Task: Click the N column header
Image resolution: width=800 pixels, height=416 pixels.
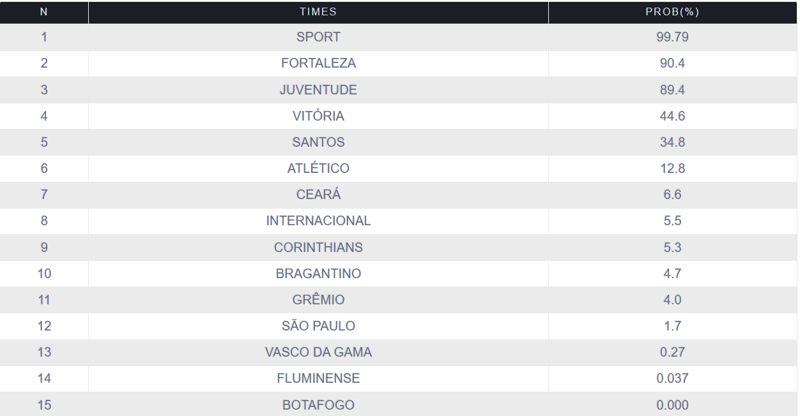Action: click(x=43, y=12)
